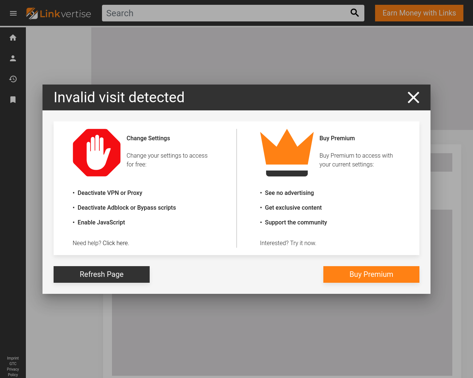Close the Invalid visit detected dialog
The image size is (473, 378).
(413, 97)
